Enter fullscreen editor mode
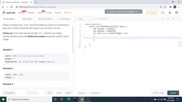182x102 pixels. (x=178, y=19)
